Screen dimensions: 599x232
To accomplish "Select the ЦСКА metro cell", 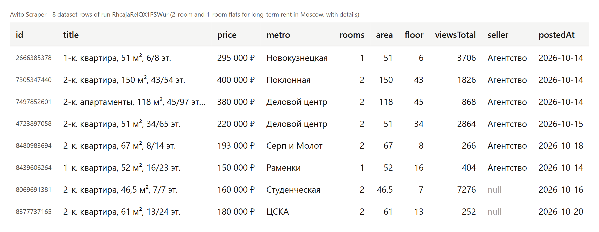I will 278,212.
